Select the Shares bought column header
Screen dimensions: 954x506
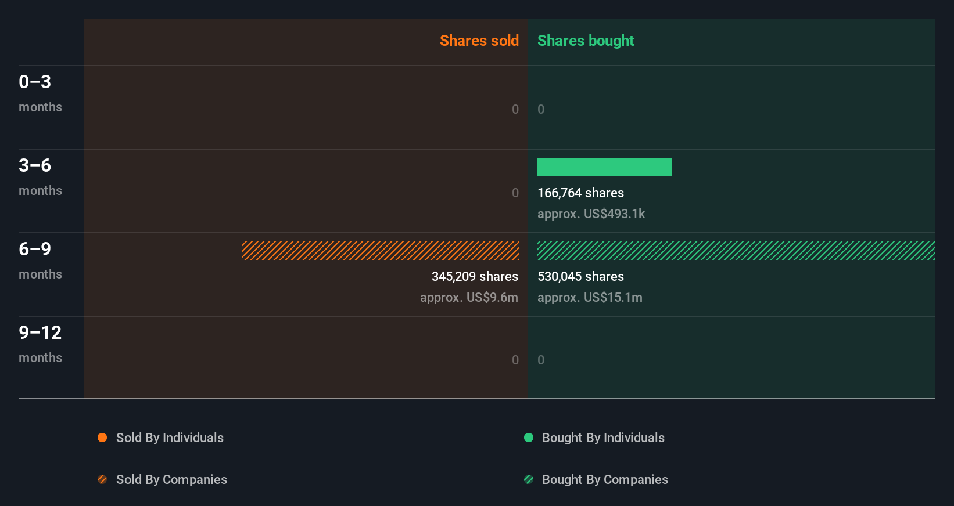pyautogui.click(x=586, y=41)
